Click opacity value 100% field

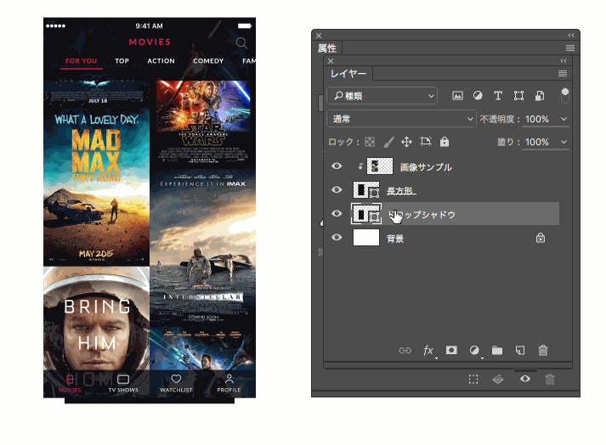[537, 119]
